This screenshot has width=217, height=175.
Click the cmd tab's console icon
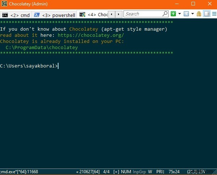(5, 15)
